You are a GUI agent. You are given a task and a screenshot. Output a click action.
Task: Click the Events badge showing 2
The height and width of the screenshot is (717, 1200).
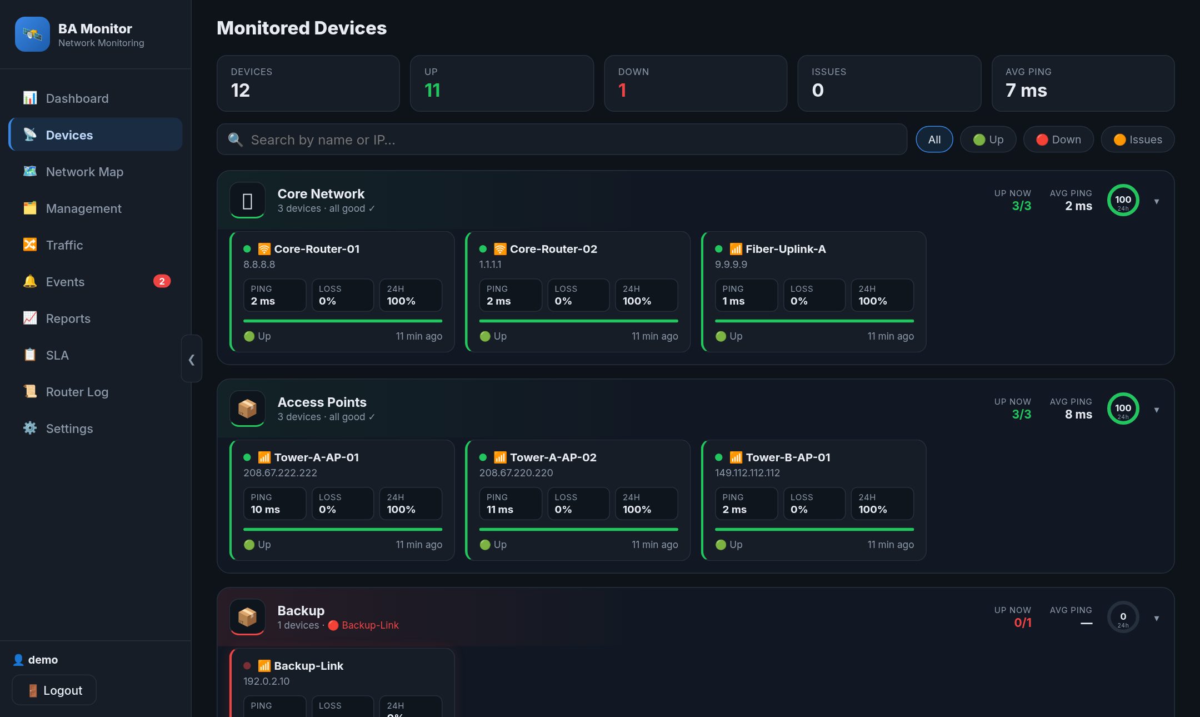click(x=162, y=281)
